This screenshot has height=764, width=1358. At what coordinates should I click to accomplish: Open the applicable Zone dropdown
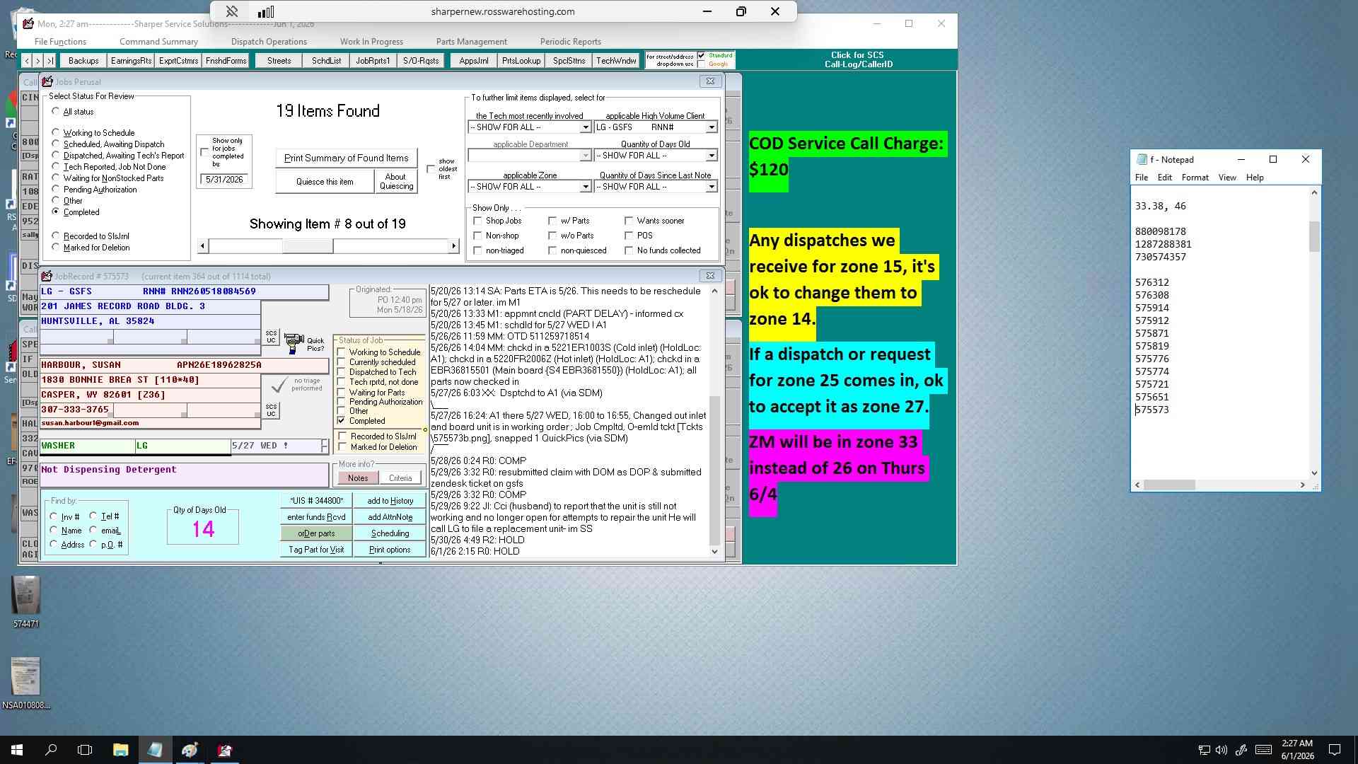pyautogui.click(x=585, y=187)
